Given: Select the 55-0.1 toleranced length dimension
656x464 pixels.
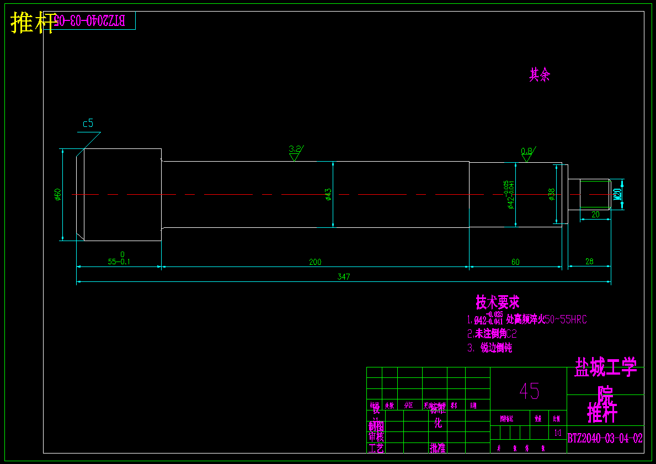Looking at the screenshot, I should [x=120, y=258].
